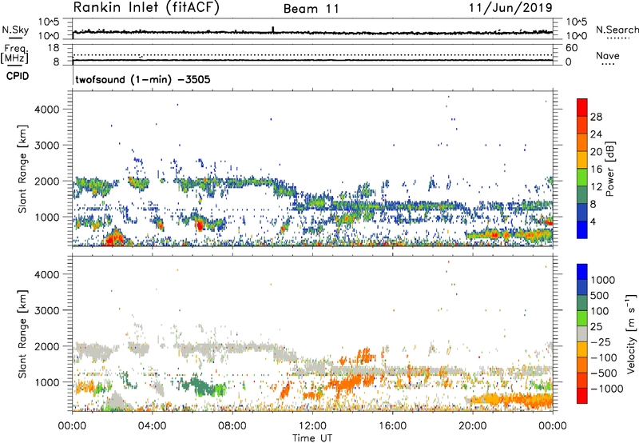Click the "16:00" time tick label

click(392, 426)
